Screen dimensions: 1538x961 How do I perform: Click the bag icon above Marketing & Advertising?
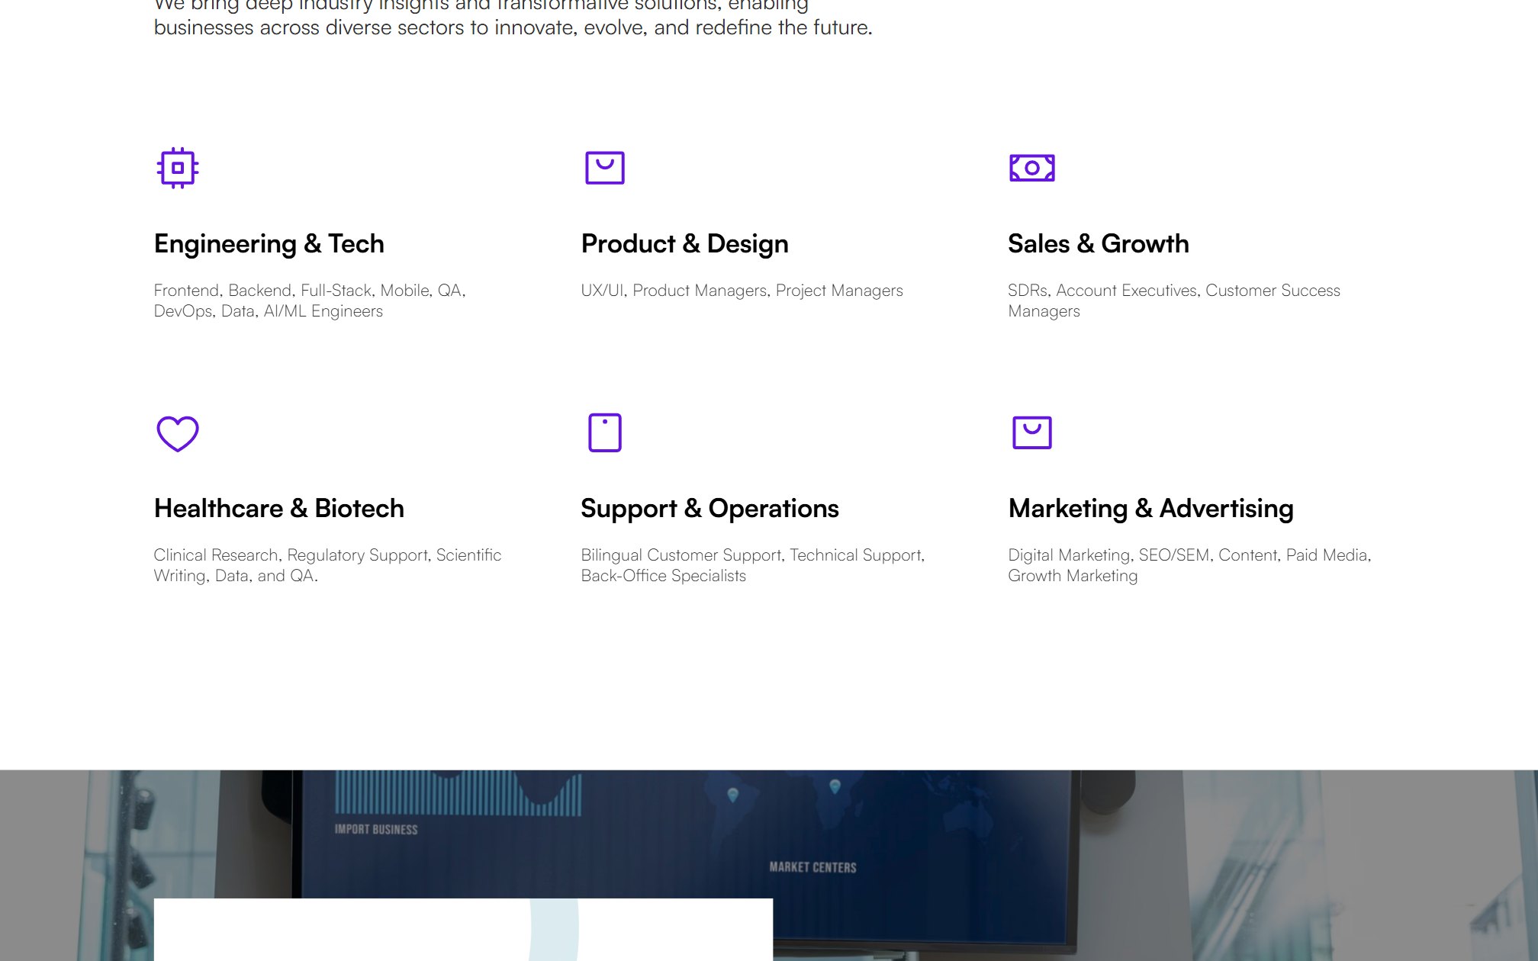pos(1032,432)
